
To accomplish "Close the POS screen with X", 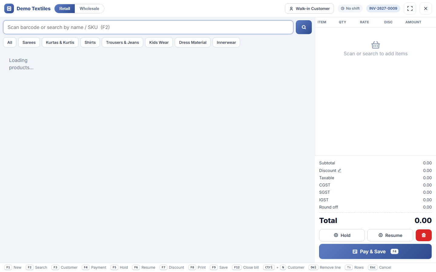I will [x=426, y=8].
